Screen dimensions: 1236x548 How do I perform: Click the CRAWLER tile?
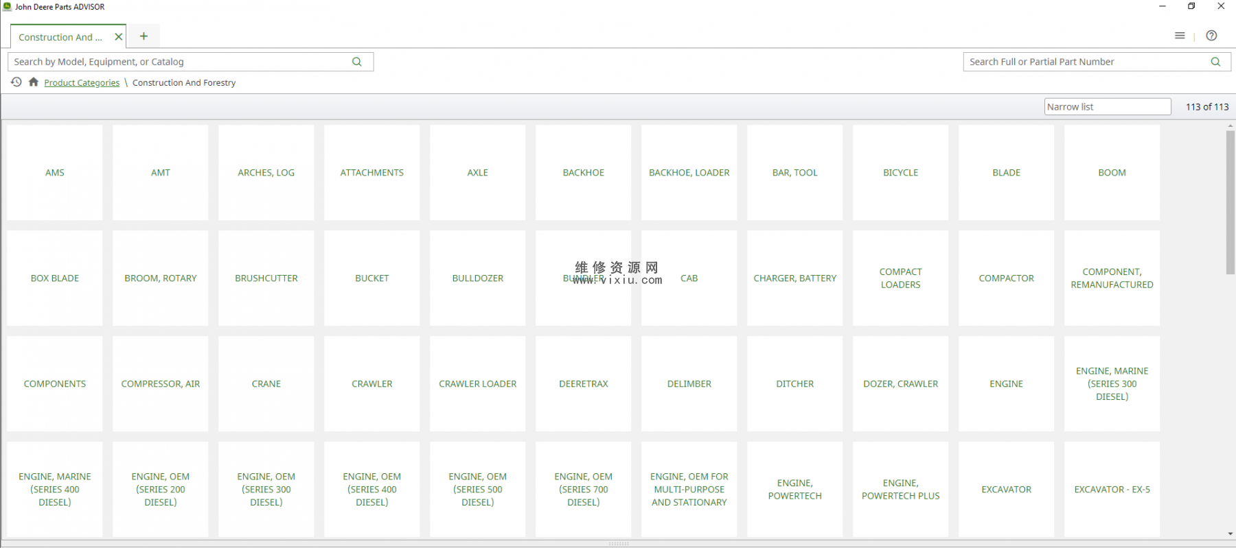[372, 384]
